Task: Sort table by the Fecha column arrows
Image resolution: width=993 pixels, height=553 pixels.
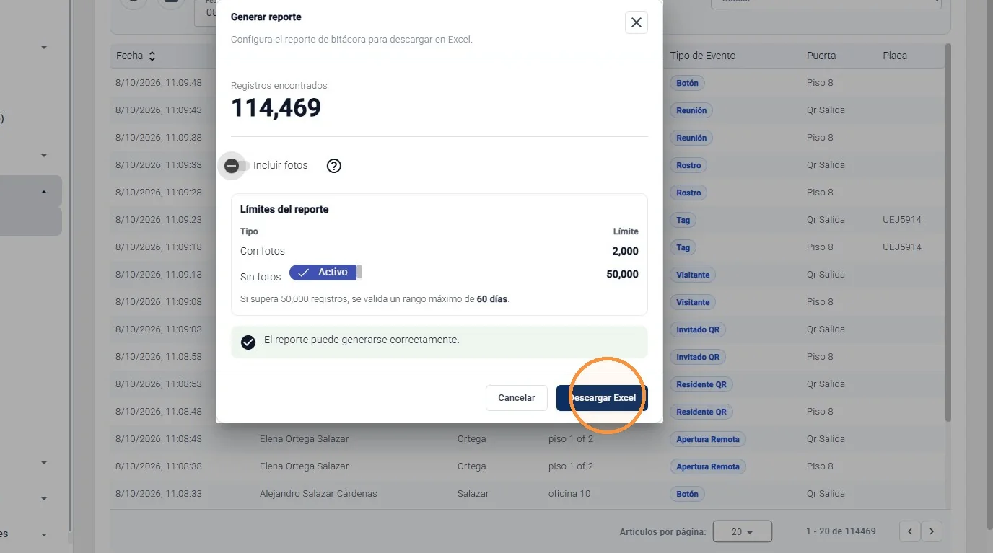Action: pyautogui.click(x=152, y=56)
